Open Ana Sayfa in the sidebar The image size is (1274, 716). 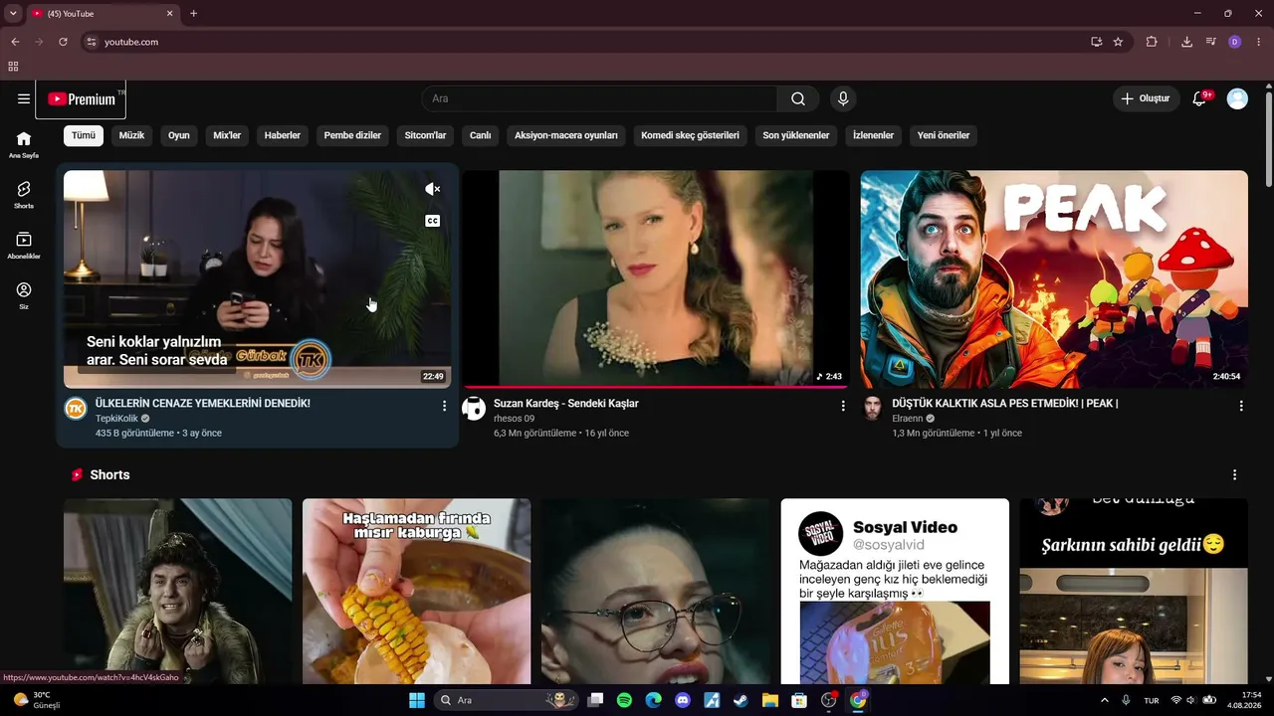[24, 144]
